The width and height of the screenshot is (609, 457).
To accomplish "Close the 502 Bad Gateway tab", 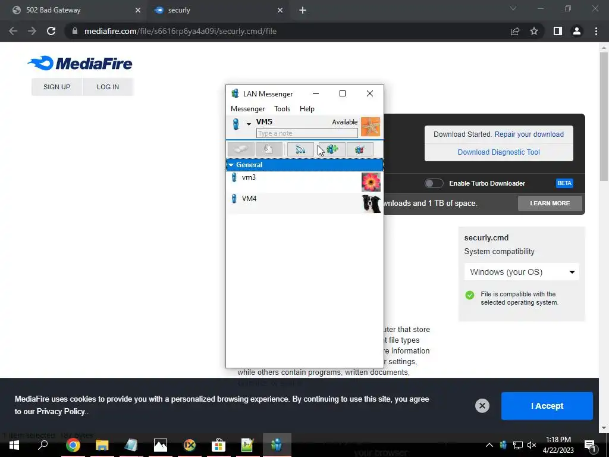I will click(137, 11).
